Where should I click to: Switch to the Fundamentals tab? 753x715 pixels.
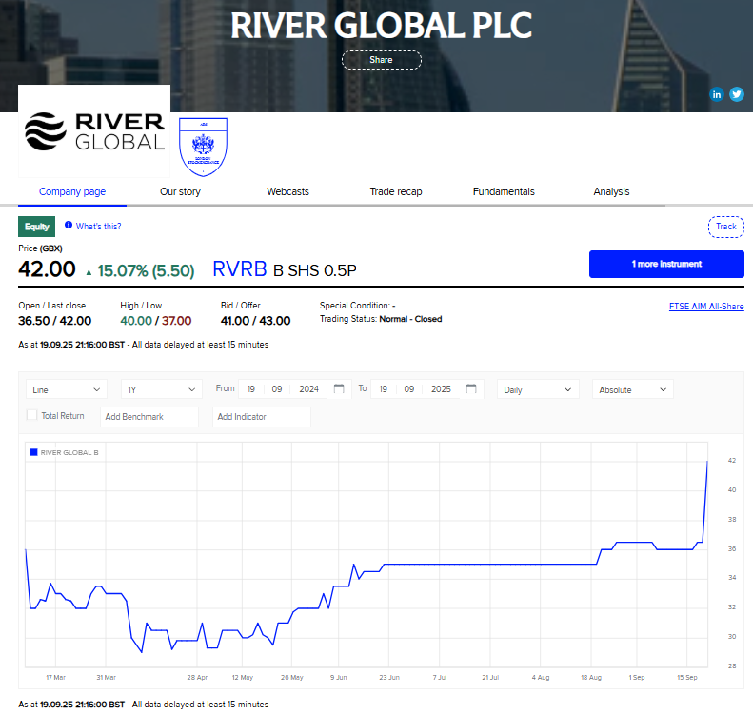pos(504,191)
